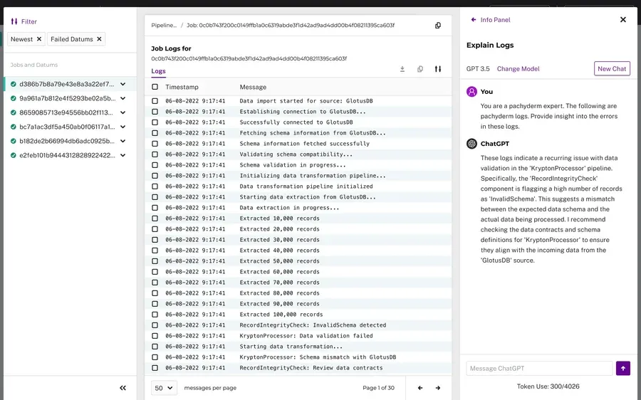
Task: Click the Message column header
Action: click(253, 87)
